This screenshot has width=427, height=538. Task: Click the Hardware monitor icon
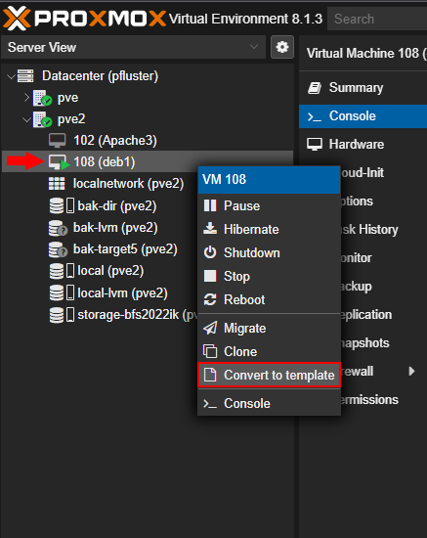tap(315, 145)
